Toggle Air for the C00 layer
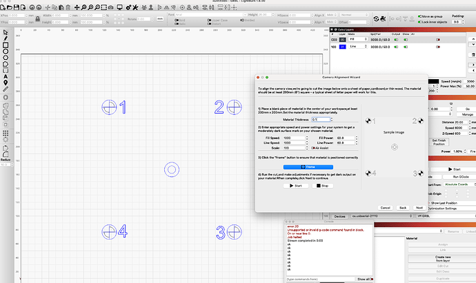The width and height of the screenshot is (476, 283). click(x=438, y=40)
